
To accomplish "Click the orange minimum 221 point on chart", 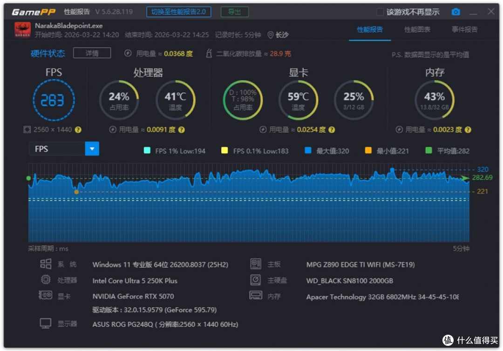I will (76, 192).
